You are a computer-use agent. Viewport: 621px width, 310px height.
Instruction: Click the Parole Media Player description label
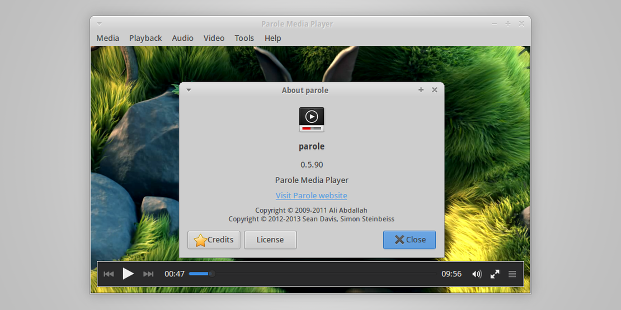pyautogui.click(x=312, y=180)
